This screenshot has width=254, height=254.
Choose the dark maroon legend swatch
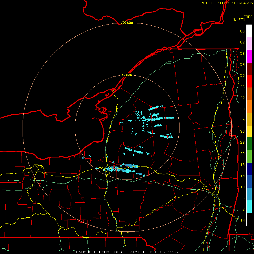pos(249,69)
